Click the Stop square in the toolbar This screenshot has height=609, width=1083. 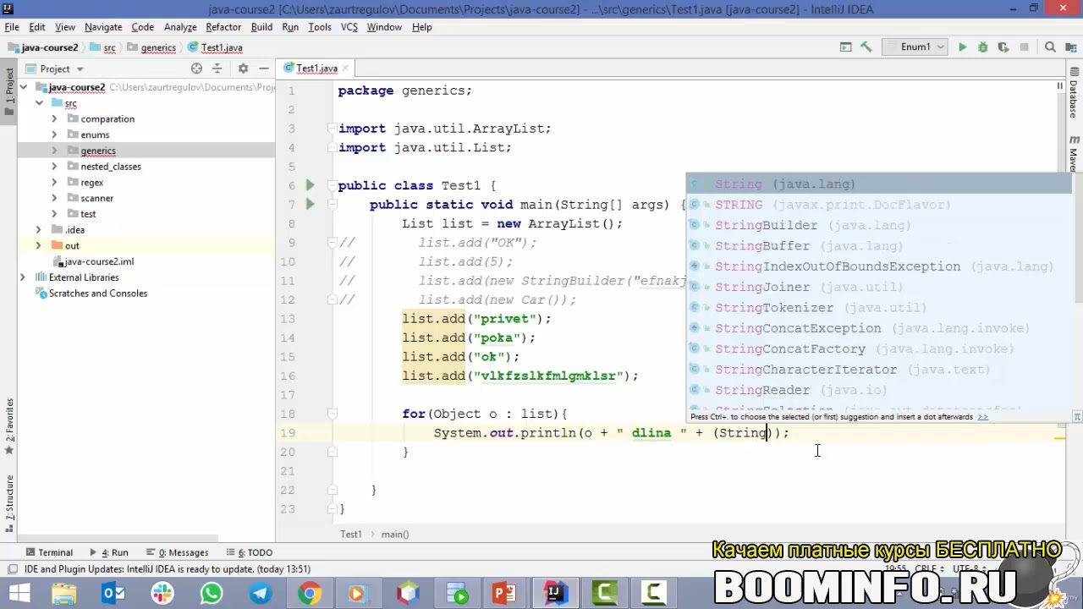point(1024,47)
